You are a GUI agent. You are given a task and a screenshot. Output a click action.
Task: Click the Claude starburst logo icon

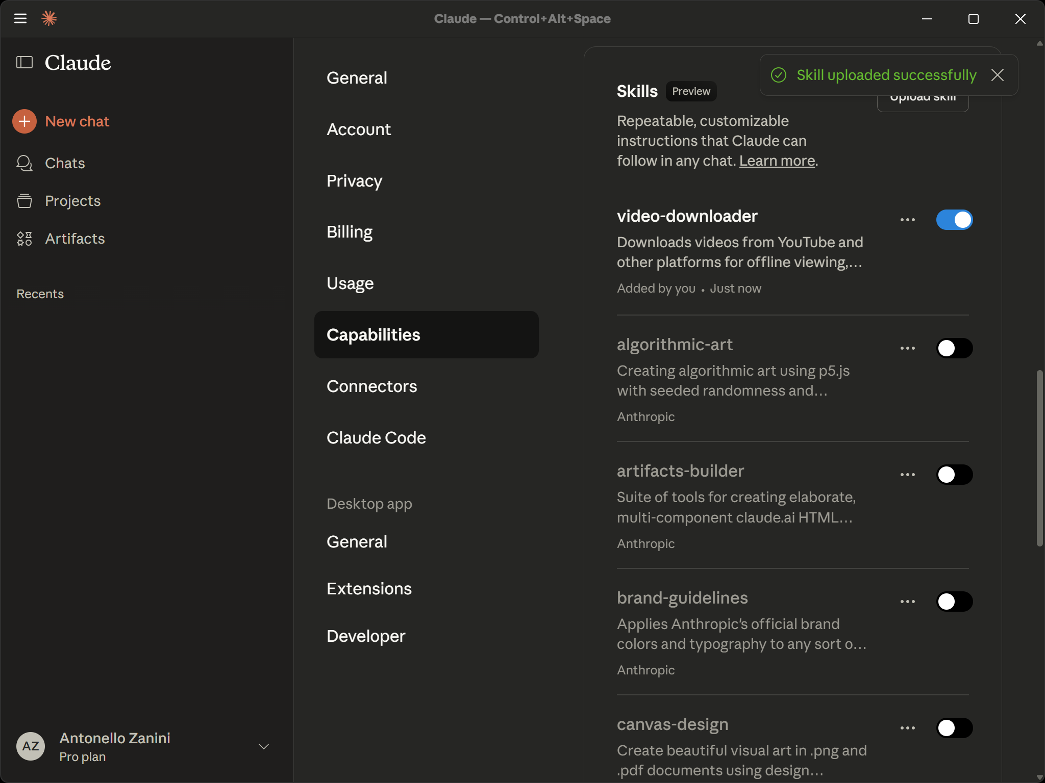(x=49, y=18)
